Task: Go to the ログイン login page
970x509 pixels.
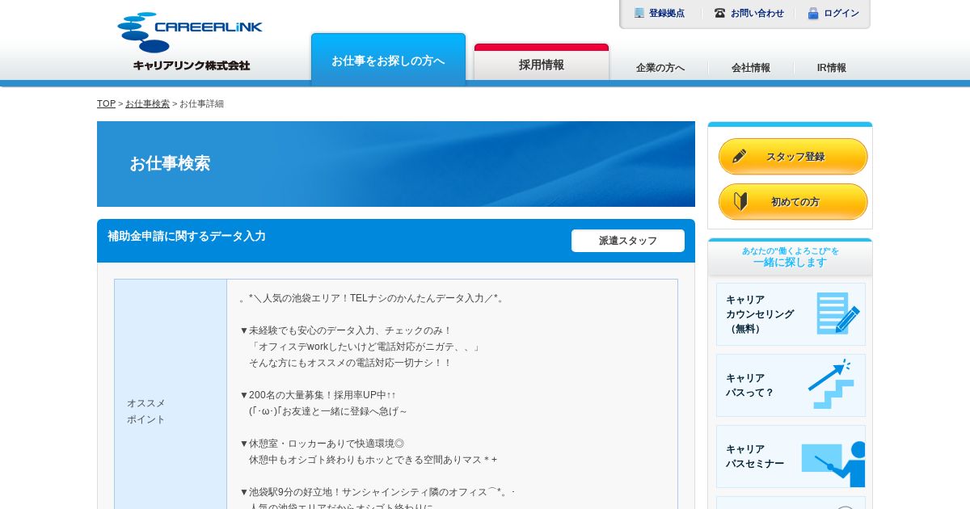Action: [841, 13]
